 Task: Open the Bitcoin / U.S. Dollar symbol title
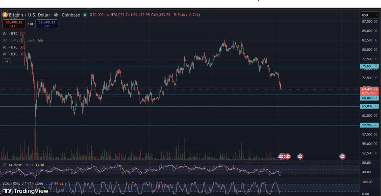click(44, 15)
